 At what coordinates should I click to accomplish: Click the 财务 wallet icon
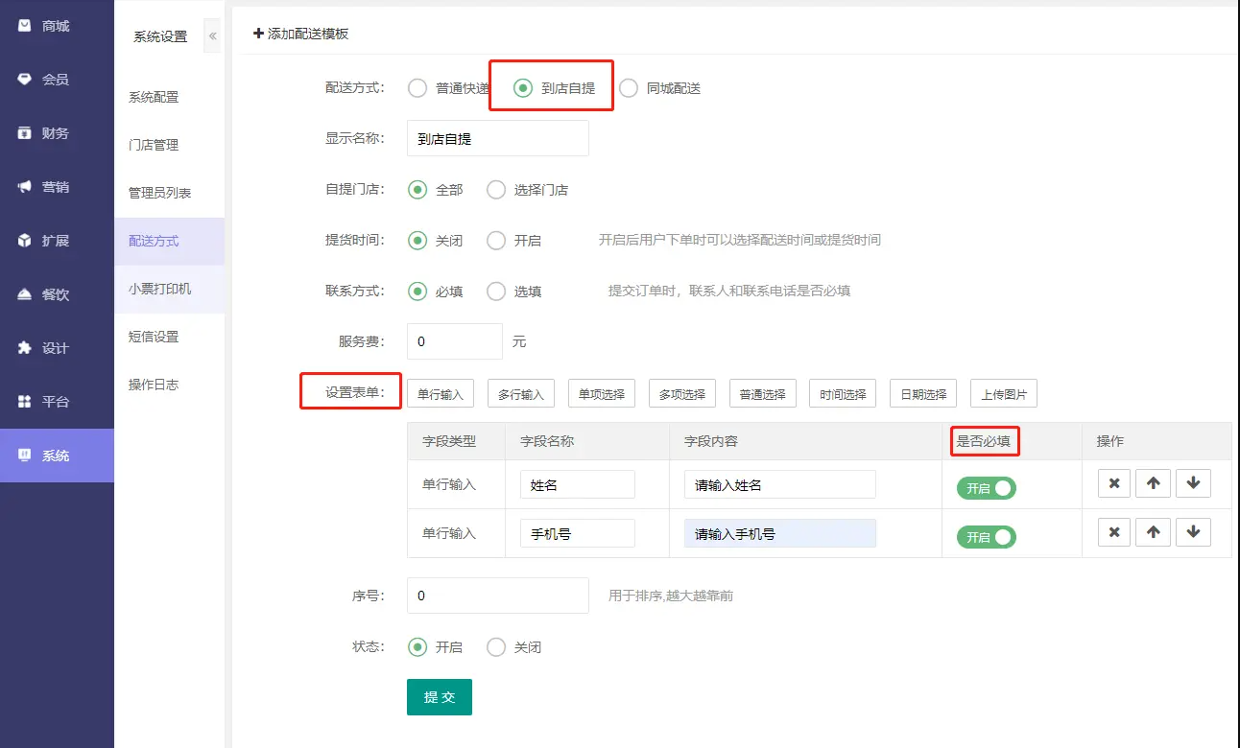[25, 133]
